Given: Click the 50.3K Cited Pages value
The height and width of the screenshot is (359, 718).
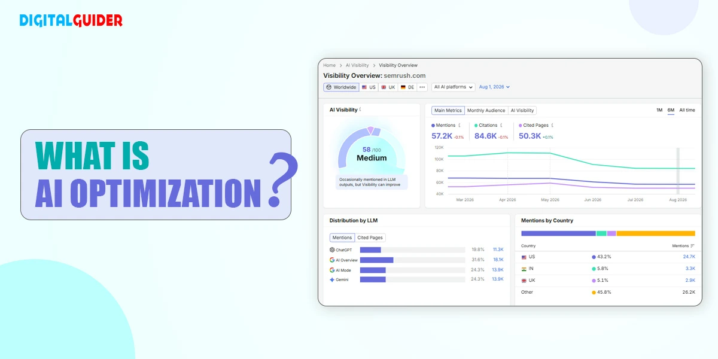Looking at the screenshot, I should (x=530, y=136).
